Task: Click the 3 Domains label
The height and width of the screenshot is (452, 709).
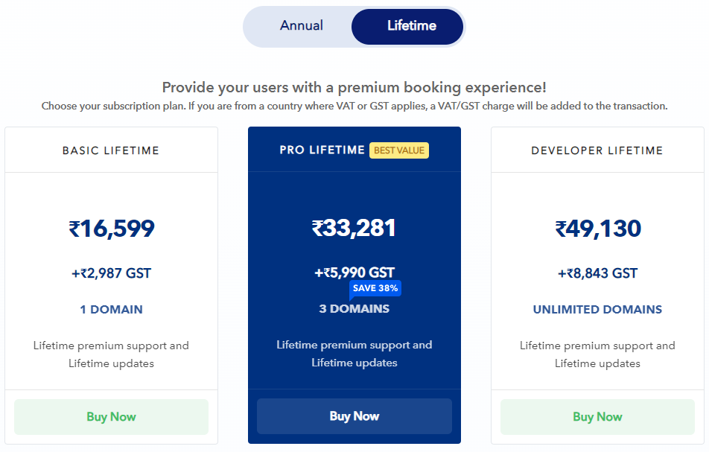Action: (354, 309)
